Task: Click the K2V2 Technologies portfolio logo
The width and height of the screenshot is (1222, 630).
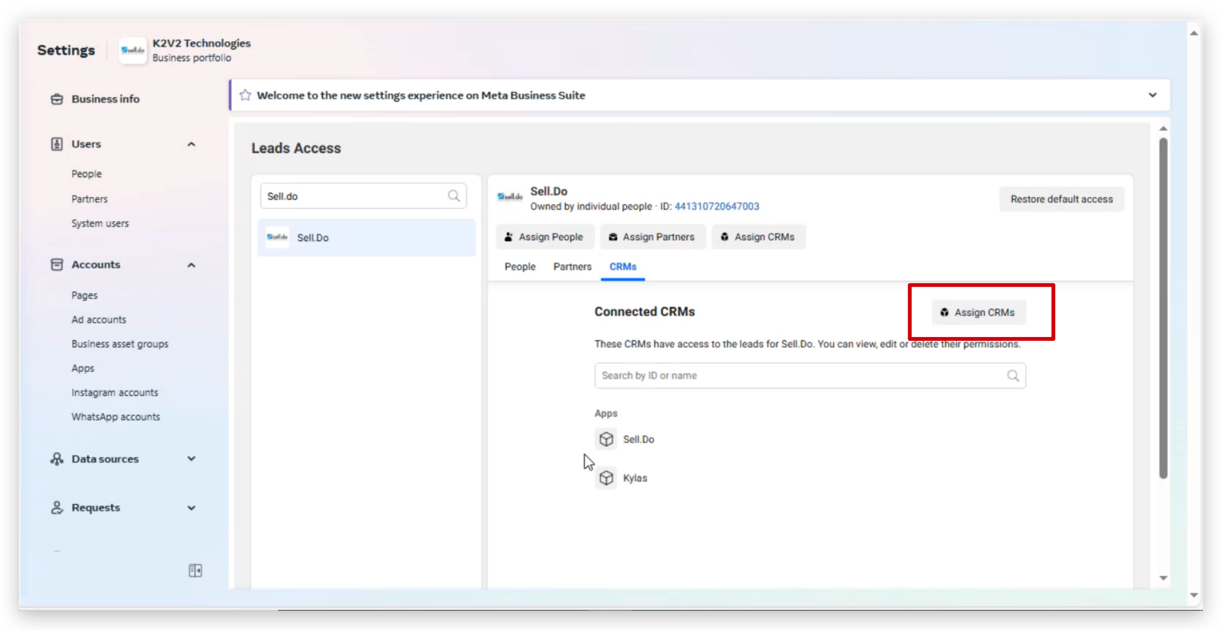Action: coord(133,50)
